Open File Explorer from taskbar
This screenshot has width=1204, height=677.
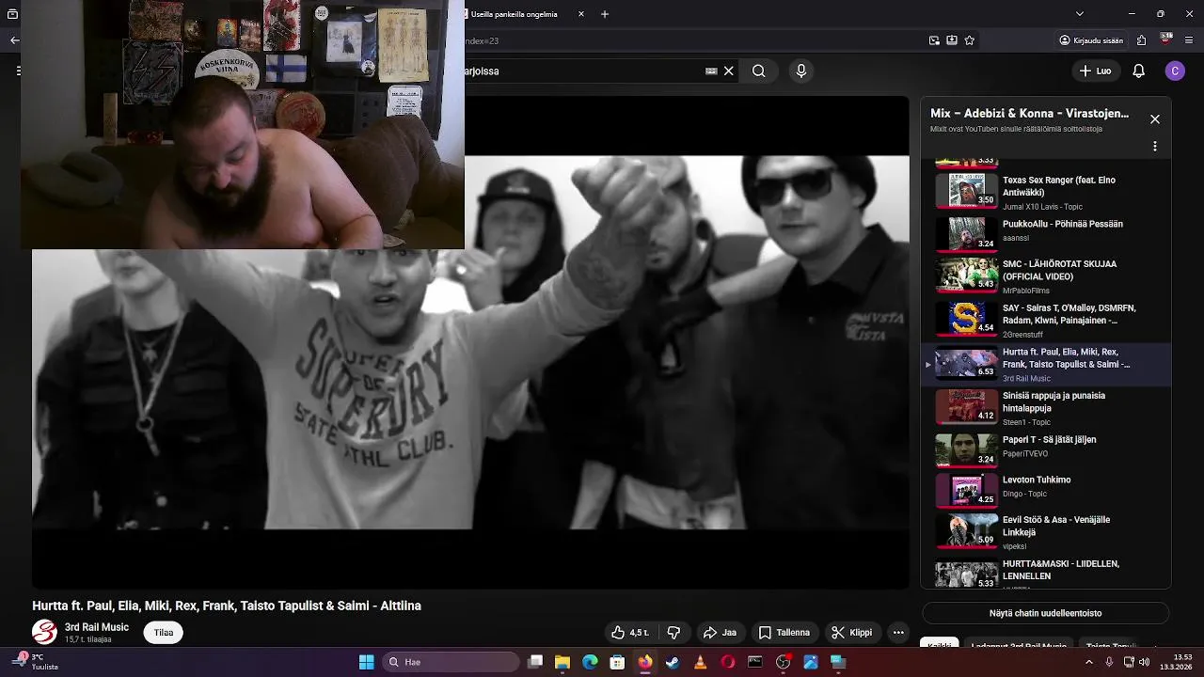pyautogui.click(x=562, y=662)
